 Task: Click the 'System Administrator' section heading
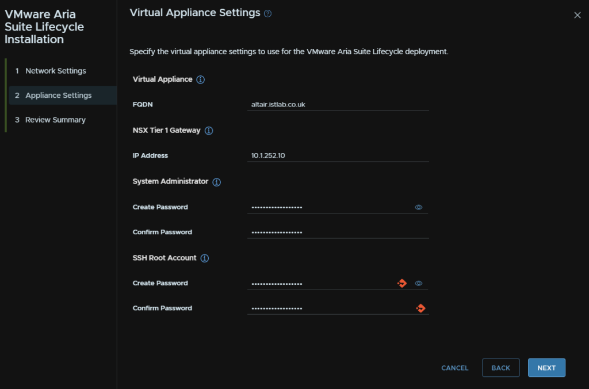170,181
